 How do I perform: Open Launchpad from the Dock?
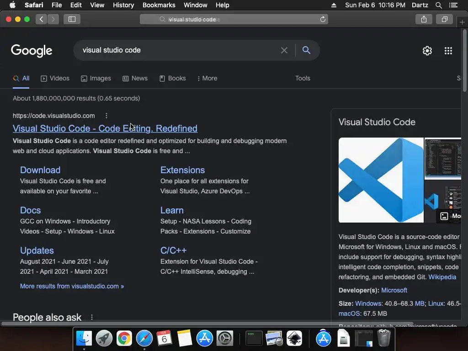coord(104,339)
